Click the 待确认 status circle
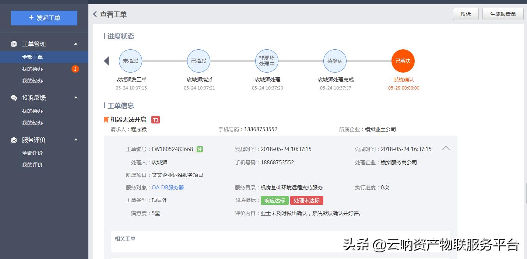 (x=335, y=61)
